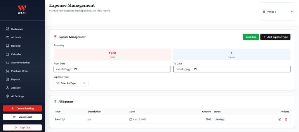Click the ₹200 amount in the food row
299x132 pixels.
pyautogui.click(x=208, y=119)
